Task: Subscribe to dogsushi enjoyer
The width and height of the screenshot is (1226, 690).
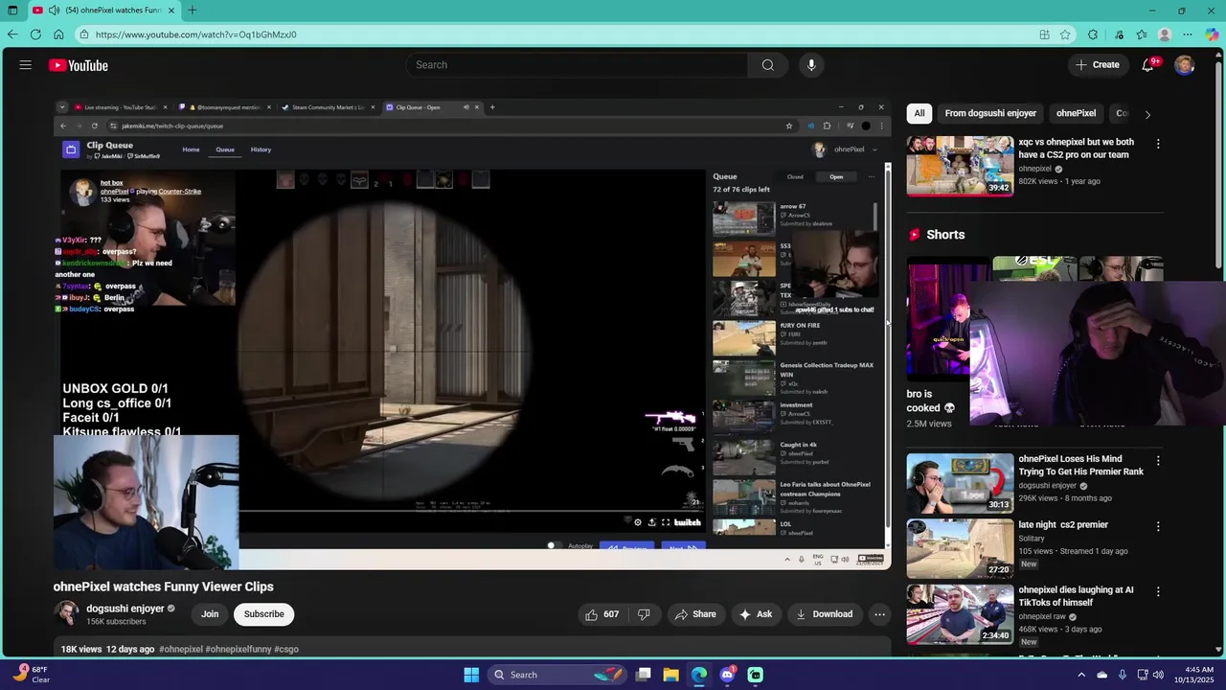Action: [x=263, y=614]
